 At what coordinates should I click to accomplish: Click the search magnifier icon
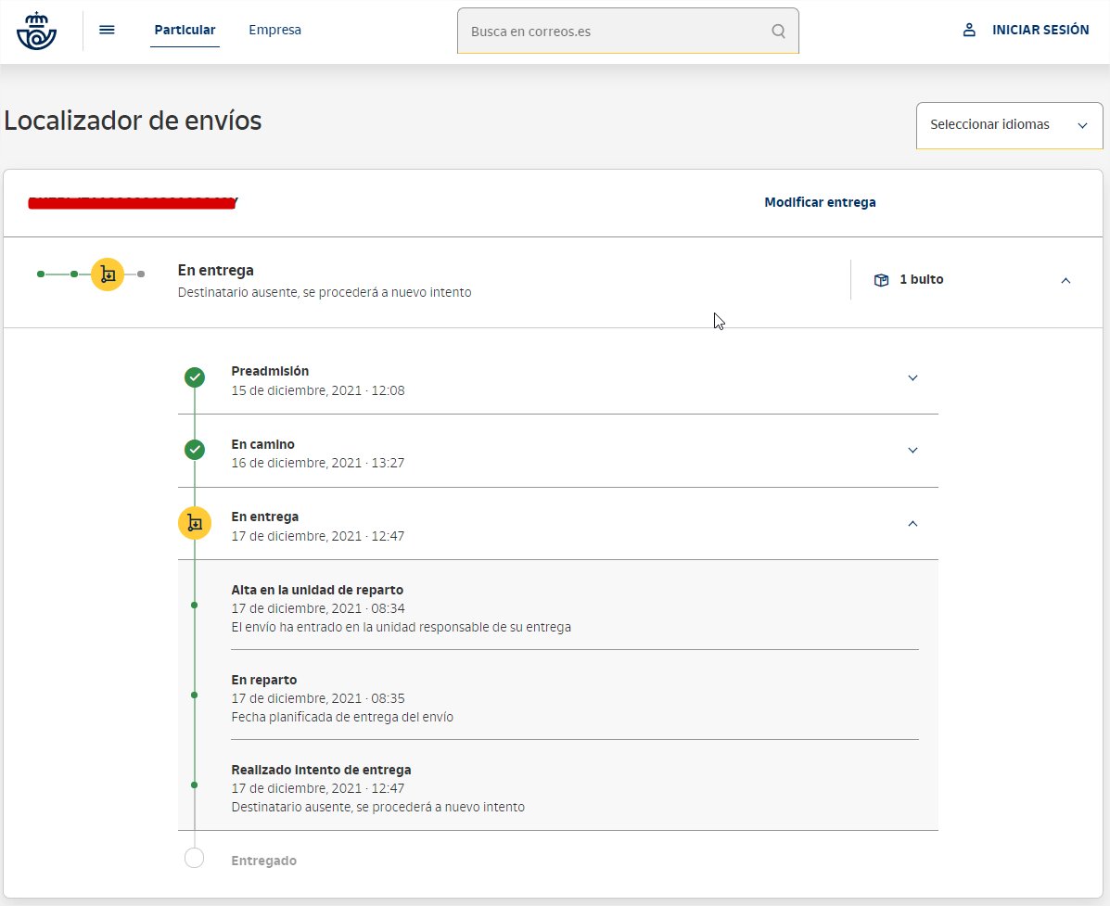pyautogui.click(x=778, y=32)
